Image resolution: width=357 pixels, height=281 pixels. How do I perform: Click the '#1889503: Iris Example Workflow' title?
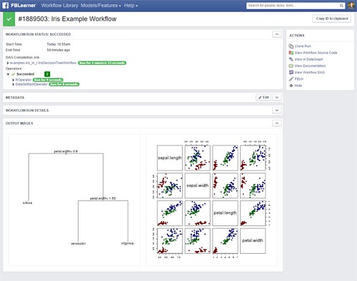[x=67, y=19]
